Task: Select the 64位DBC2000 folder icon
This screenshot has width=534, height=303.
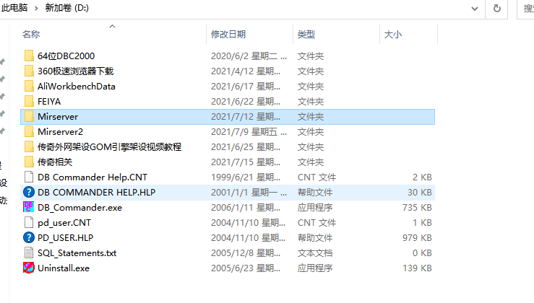Action: 29,56
